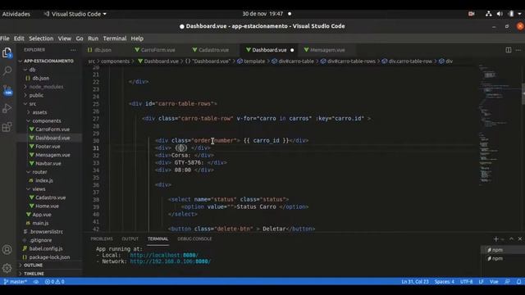Collapse the APP-ESTACIONAMENTO root folder
The width and height of the screenshot is (525, 295).
48,61
